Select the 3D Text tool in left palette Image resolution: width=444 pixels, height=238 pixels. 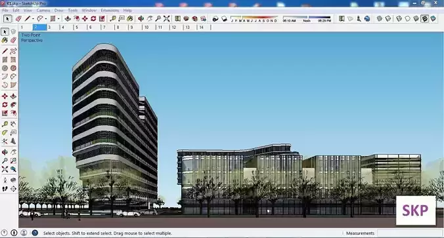[x=13, y=141]
